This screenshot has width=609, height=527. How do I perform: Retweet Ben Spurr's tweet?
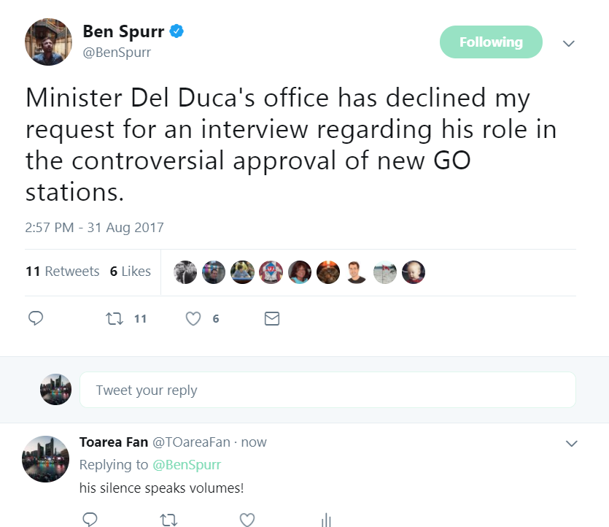point(115,318)
